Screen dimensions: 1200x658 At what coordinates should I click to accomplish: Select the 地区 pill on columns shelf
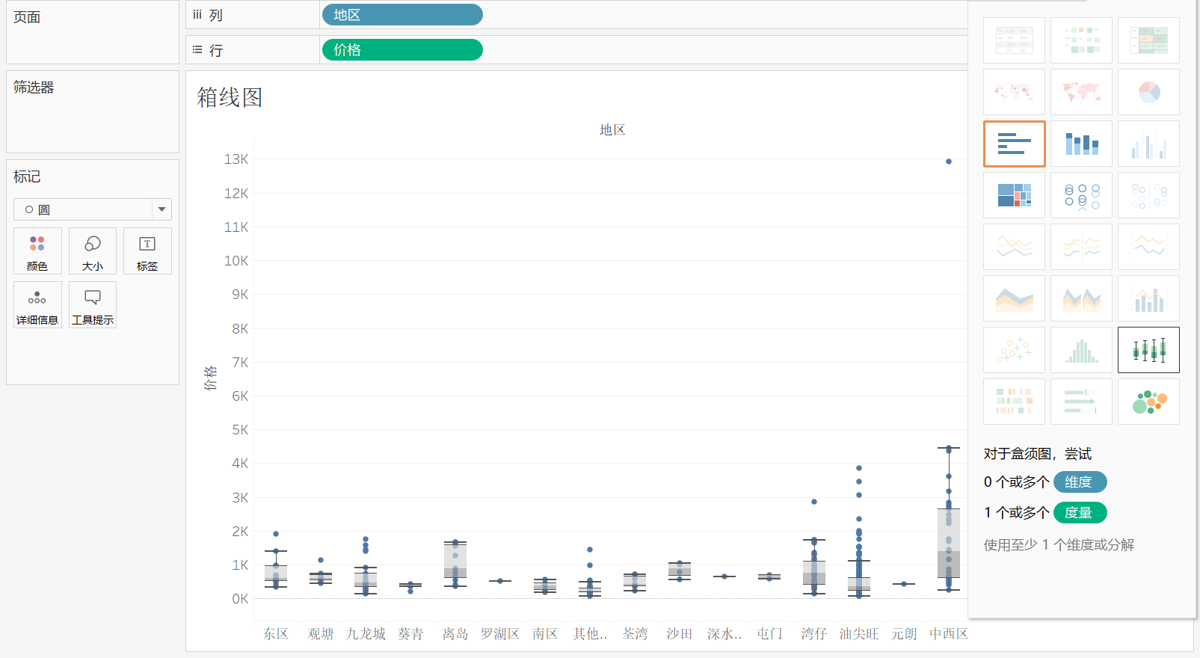click(x=402, y=15)
